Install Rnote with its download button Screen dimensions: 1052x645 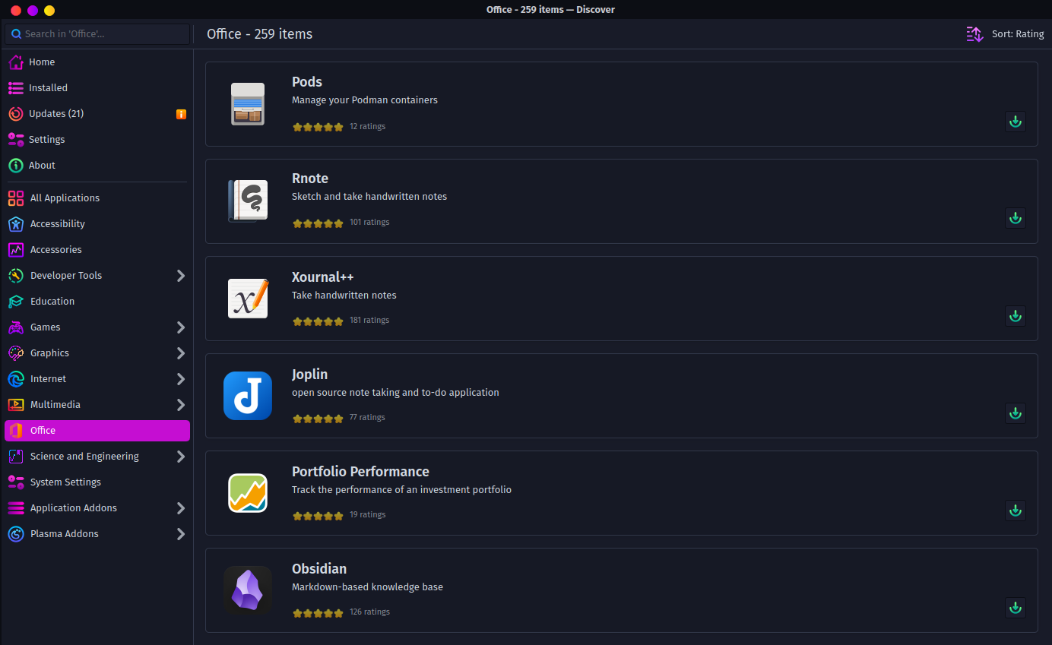(1016, 219)
